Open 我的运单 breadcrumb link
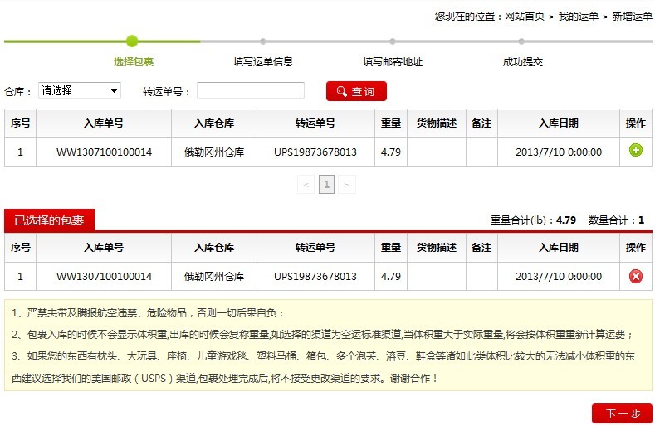655x425 pixels. point(578,16)
